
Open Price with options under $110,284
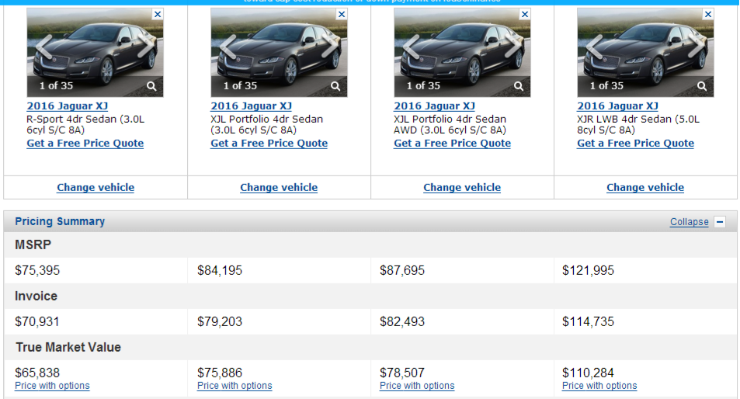pyautogui.click(x=599, y=386)
